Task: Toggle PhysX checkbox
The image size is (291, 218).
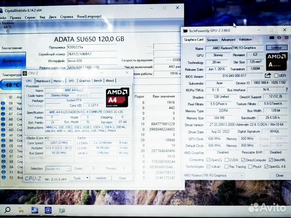Action: click(250, 166)
